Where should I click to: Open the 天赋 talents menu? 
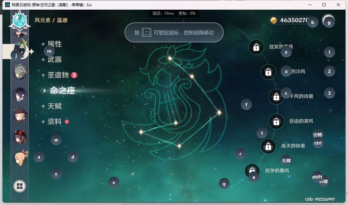point(55,106)
